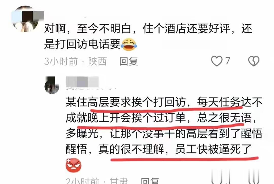Click the underlined phrase 员工快被逼死了
This screenshot has width=274, height=184.
[213, 149]
